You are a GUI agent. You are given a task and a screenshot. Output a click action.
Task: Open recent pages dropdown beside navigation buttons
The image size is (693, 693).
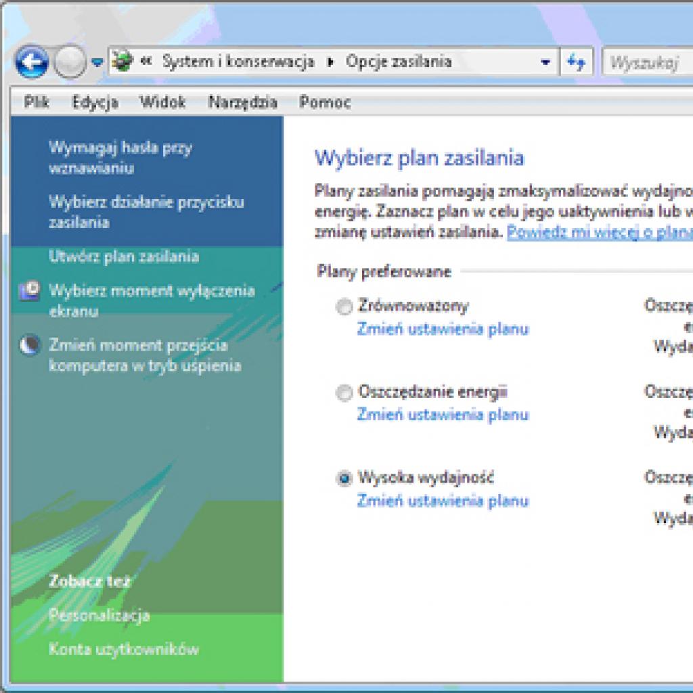(97, 63)
